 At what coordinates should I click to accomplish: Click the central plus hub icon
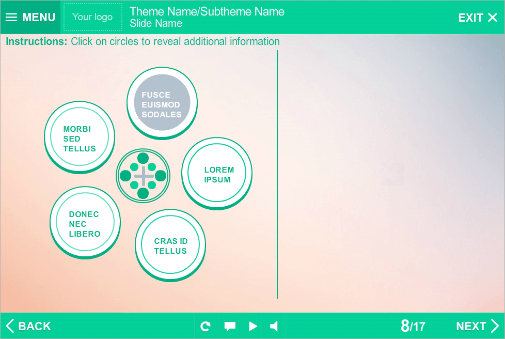[143, 176]
